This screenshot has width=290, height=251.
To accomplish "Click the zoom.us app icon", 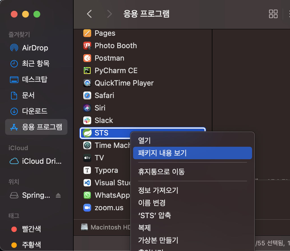I will click(87, 208).
